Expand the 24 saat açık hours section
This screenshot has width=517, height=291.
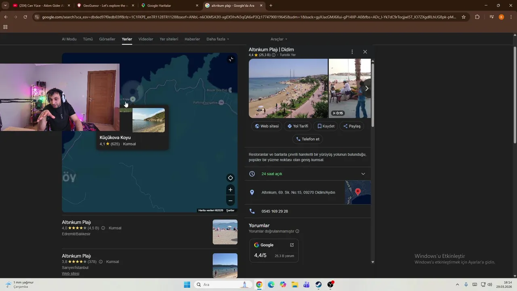307,174
